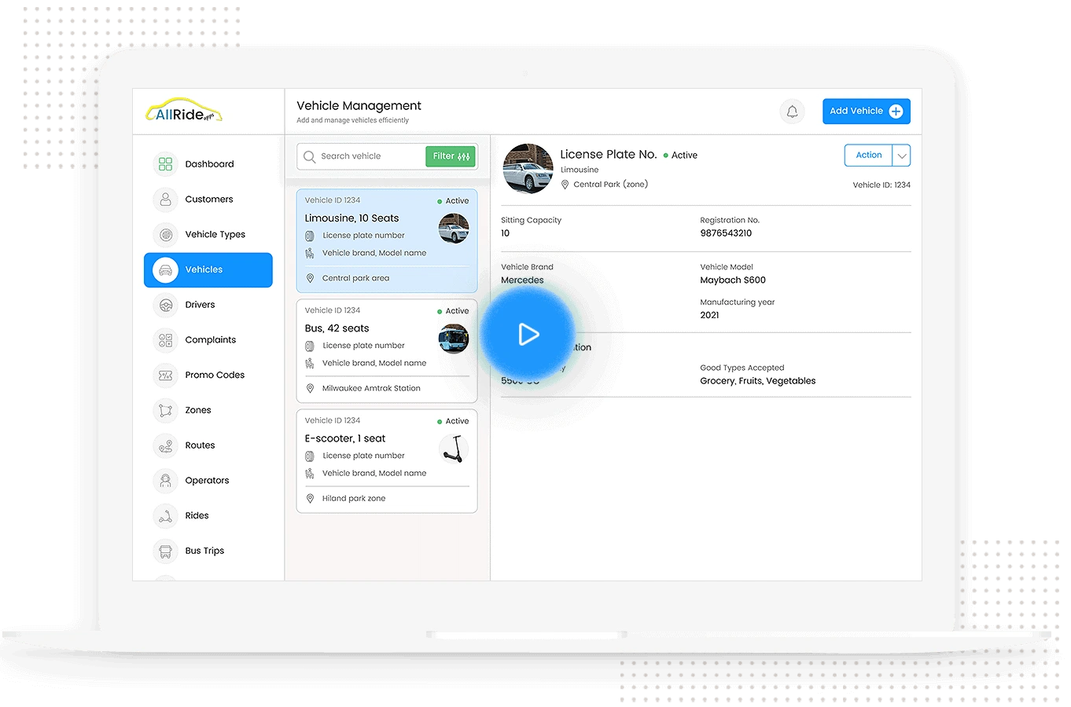Open the Routes menu item
Image resolution: width=1071 pixels, height=707 pixels.
point(208,445)
